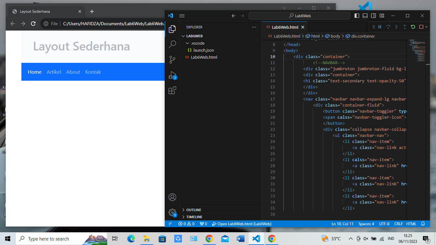Open the Run and Debug panel

(x=172, y=75)
